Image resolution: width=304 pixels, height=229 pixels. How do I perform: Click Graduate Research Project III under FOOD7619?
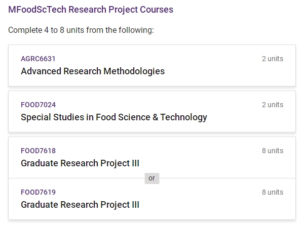coord(80,205)
